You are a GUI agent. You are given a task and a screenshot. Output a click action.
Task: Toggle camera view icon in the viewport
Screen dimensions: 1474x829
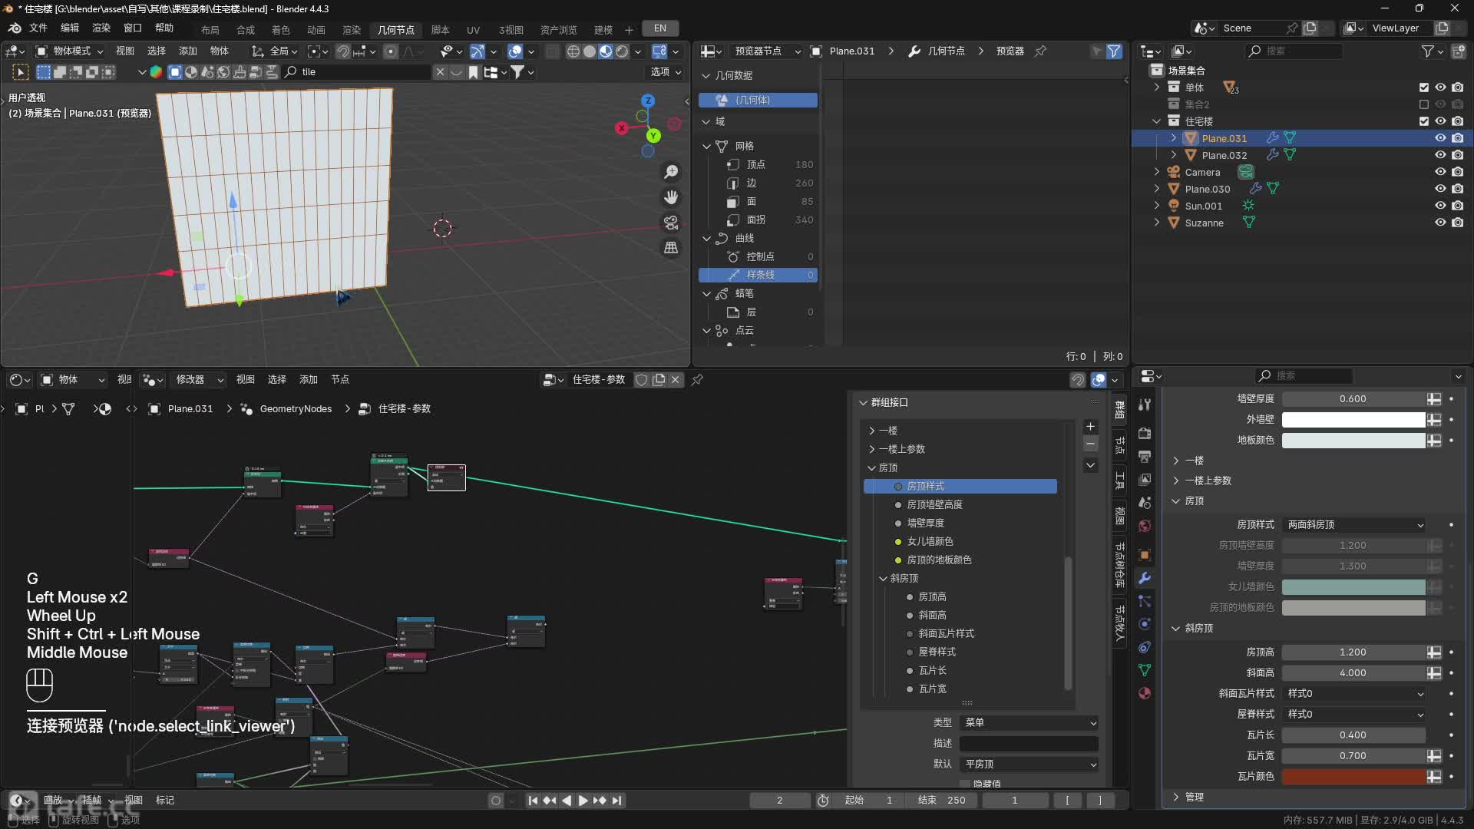[671, 223]
